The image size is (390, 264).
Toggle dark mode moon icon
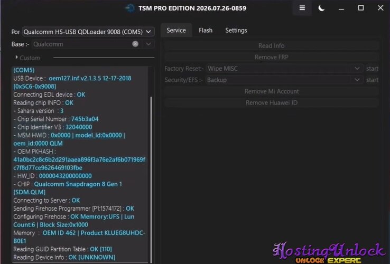[321, 8]
